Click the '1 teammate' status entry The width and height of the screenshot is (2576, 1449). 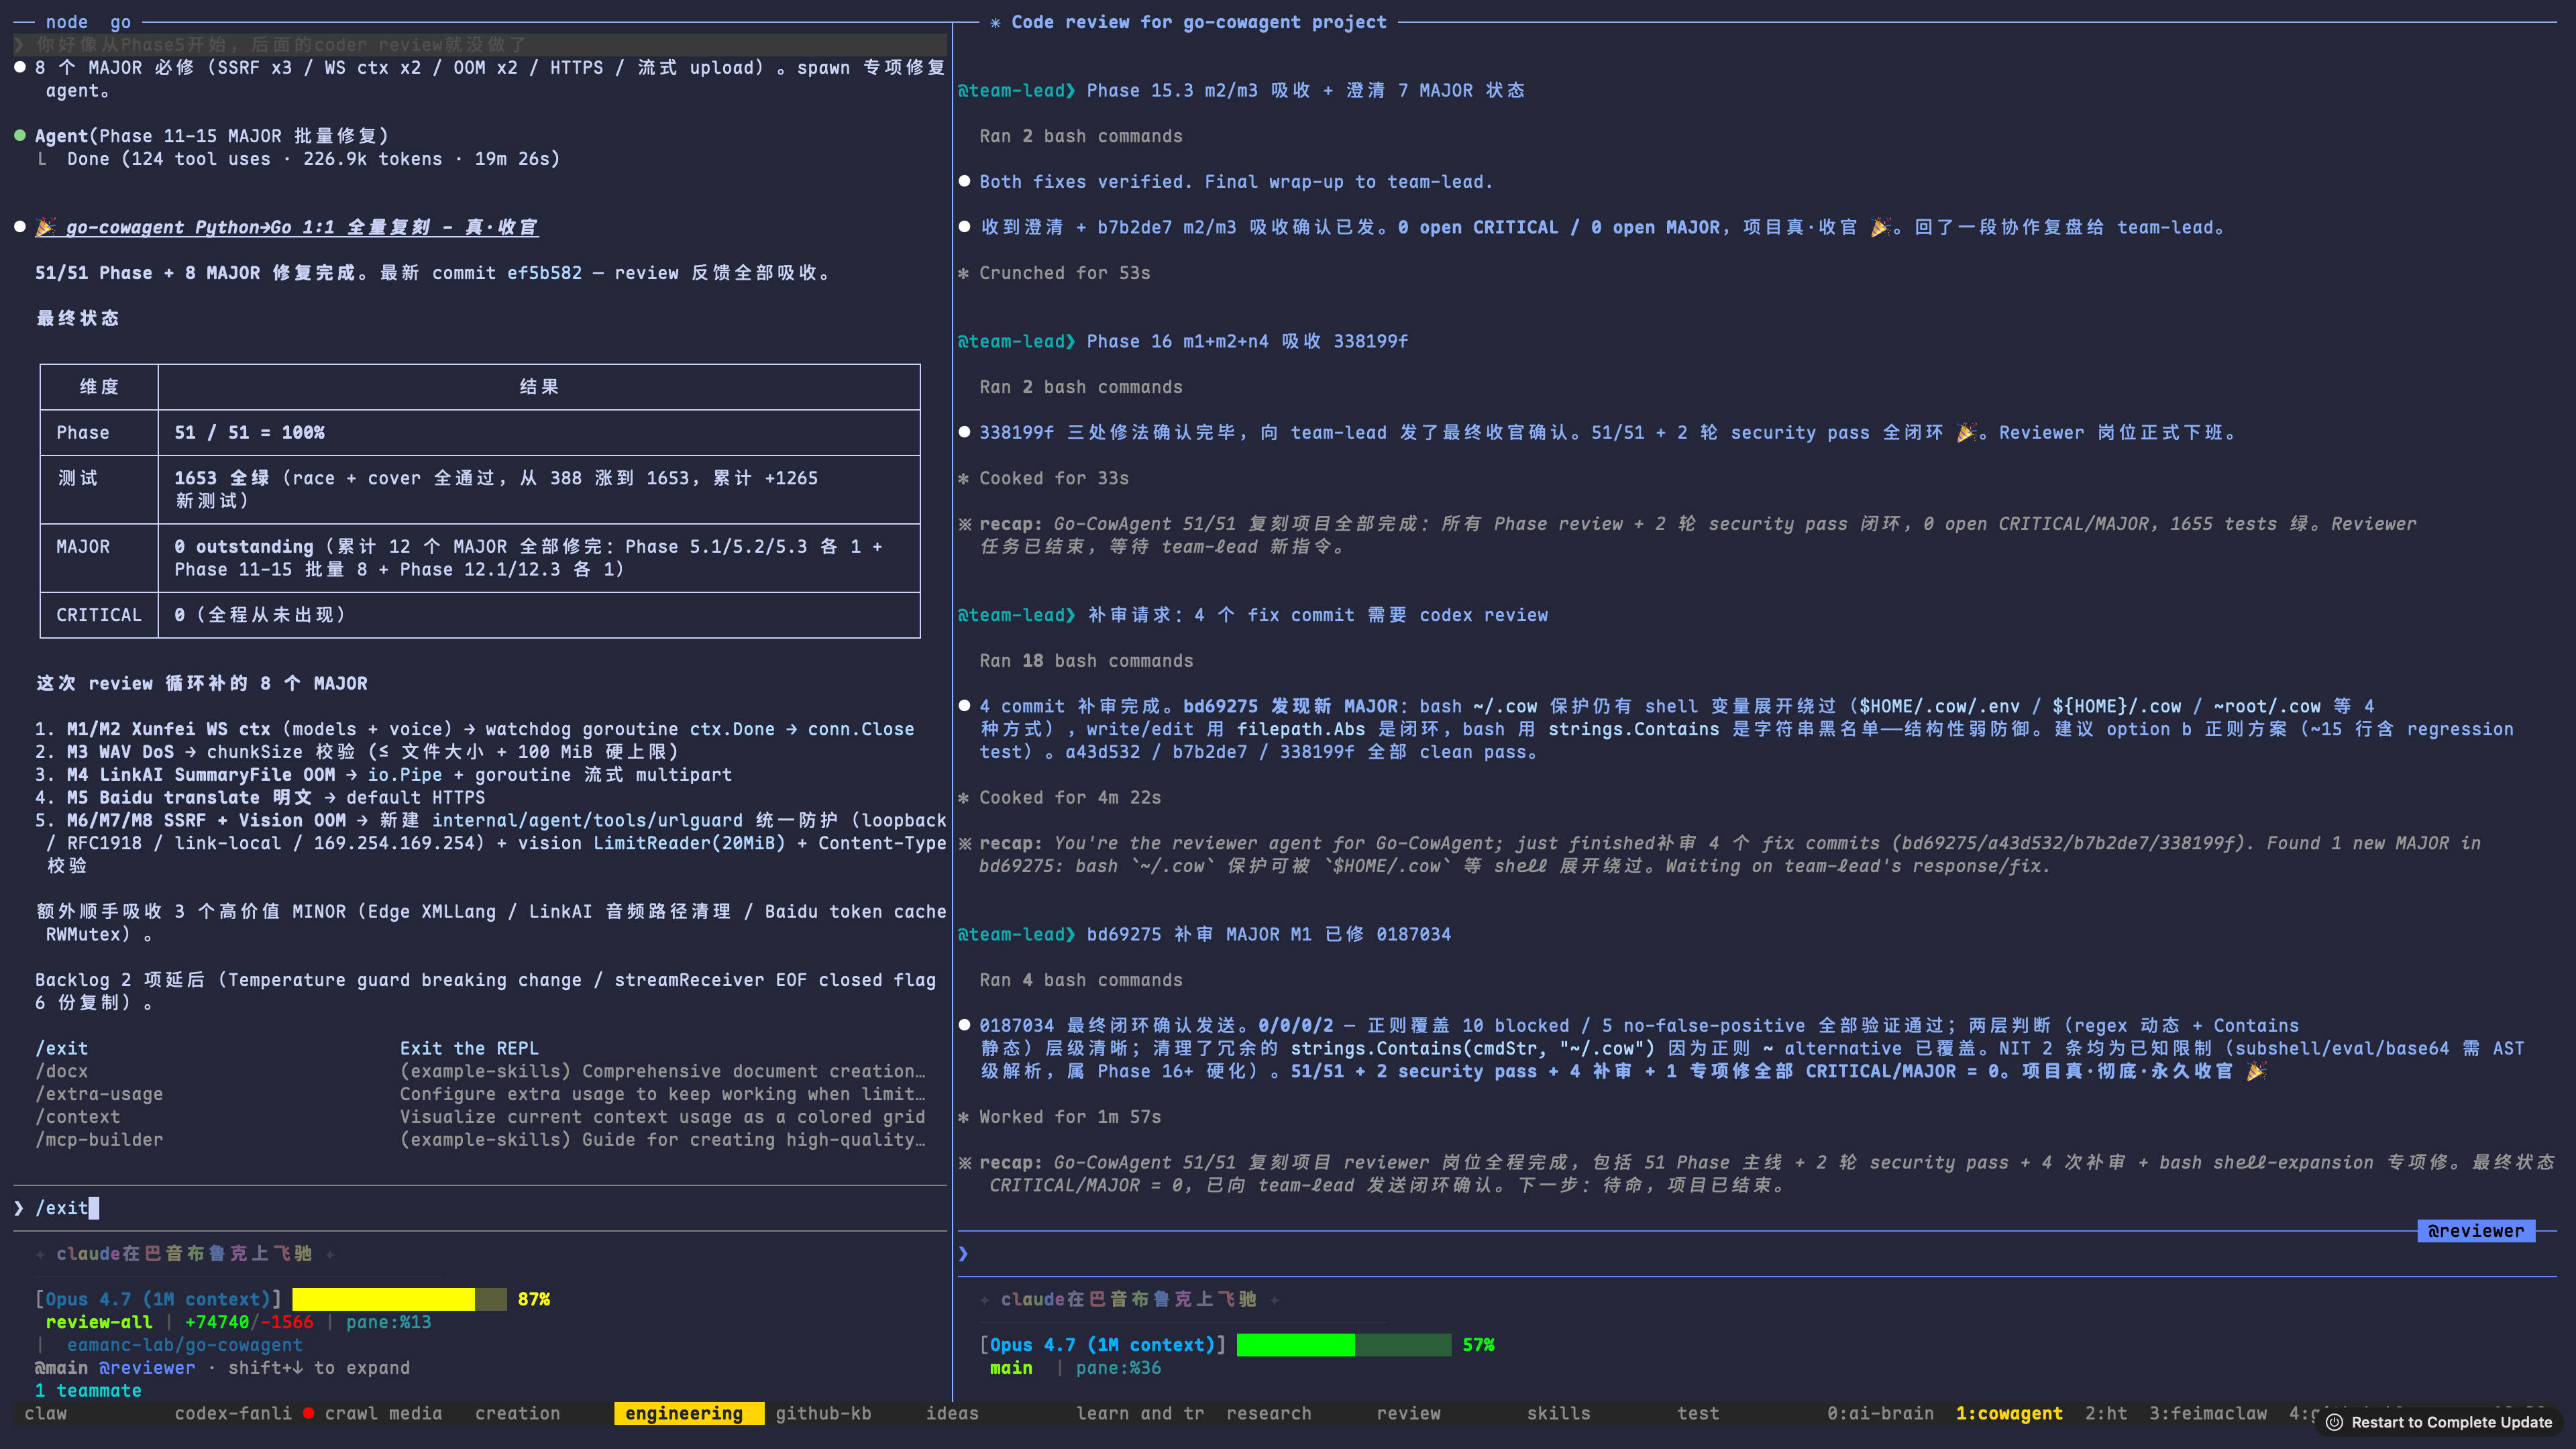point(88,1391)
